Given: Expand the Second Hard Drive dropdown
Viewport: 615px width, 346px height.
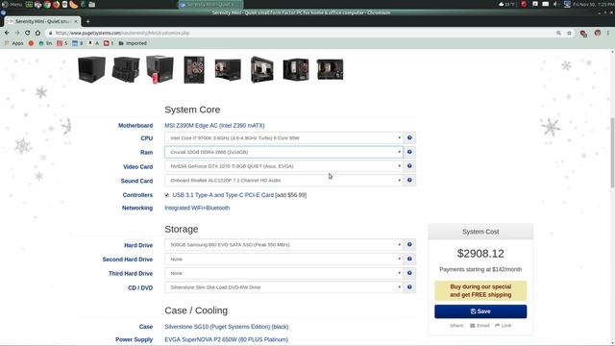Looking at the screenshot, I should click(x=283, y=259).
